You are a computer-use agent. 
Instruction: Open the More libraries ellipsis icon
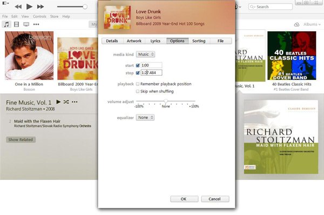36,24
